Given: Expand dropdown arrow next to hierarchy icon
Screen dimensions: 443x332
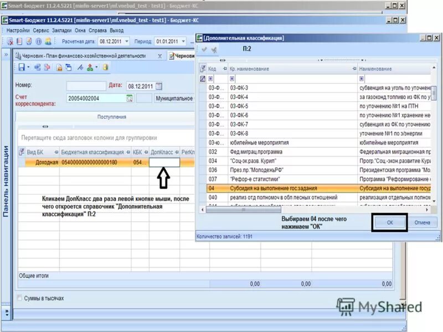Looking at the screenshot, I should (x=96, y=68).
